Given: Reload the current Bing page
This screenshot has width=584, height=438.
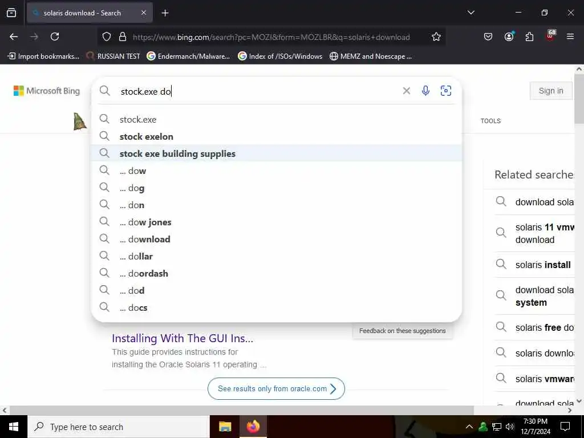Looking at the screenshot, I should [x=55, y=36].
